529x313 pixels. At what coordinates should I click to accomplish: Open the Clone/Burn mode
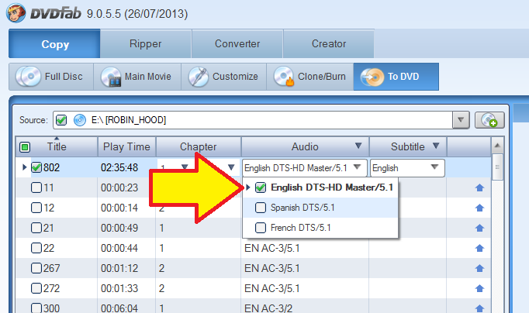pos(310,77)
